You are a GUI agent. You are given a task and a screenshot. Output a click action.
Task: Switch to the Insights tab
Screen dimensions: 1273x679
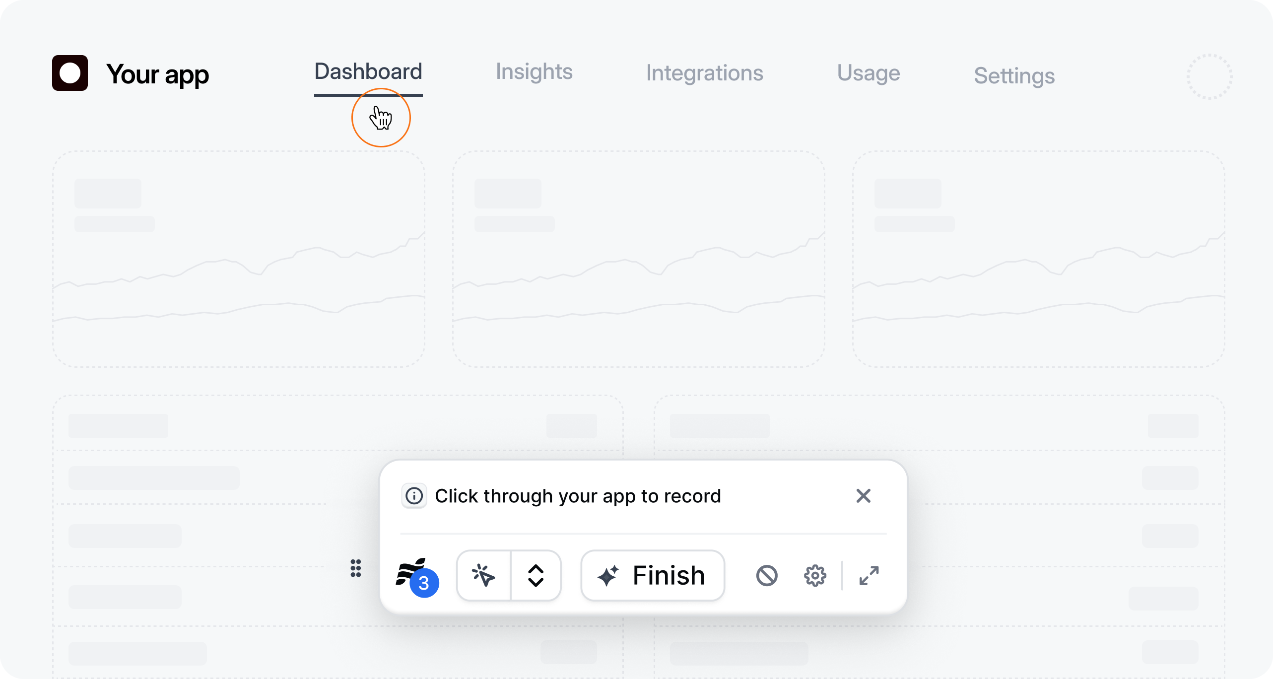coord(534,72)
